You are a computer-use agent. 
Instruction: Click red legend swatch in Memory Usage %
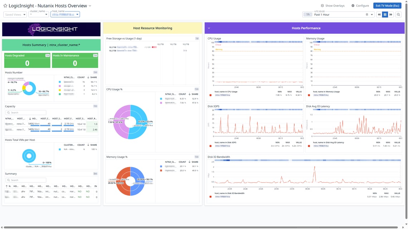point(161,171)
